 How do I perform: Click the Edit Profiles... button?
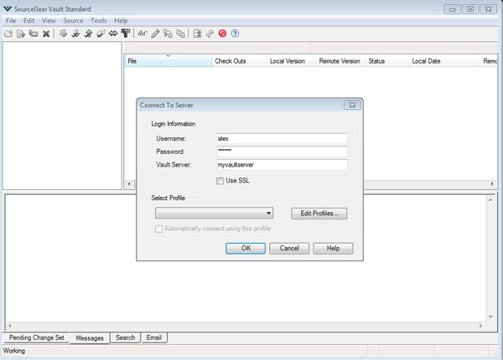(319, 213)
